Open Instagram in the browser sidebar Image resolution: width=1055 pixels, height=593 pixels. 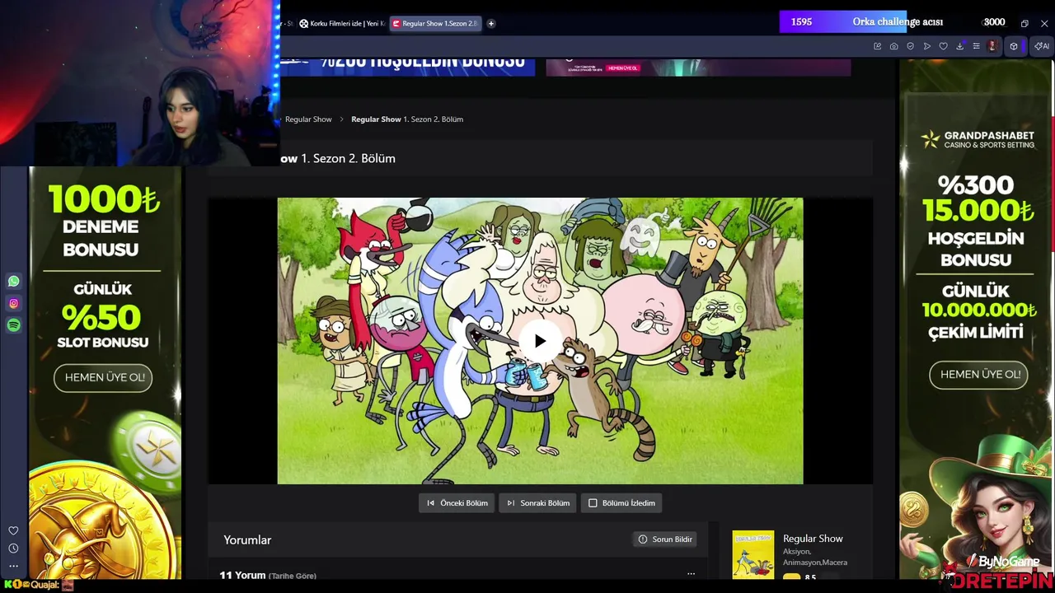tap(13, 303)
